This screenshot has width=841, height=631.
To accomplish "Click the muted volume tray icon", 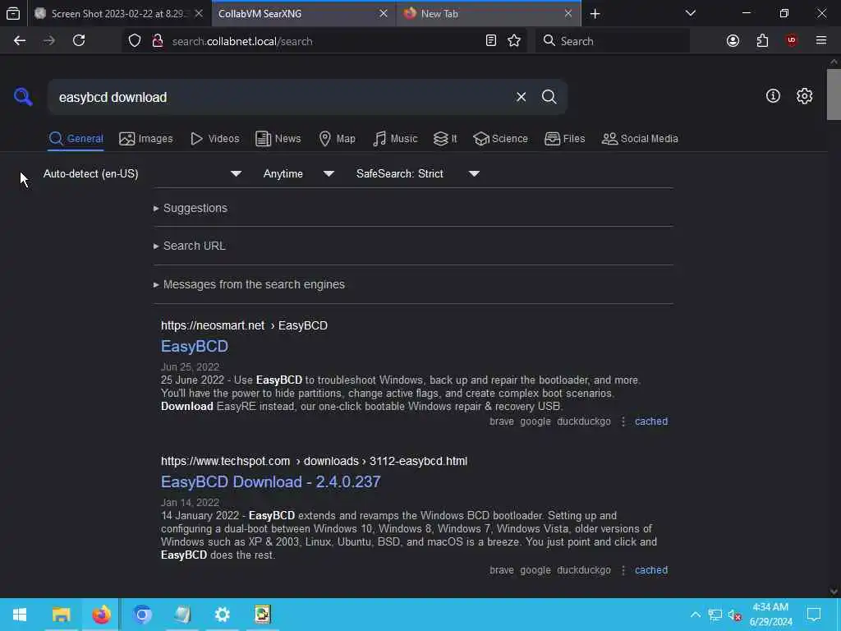I will coord(734,615).
